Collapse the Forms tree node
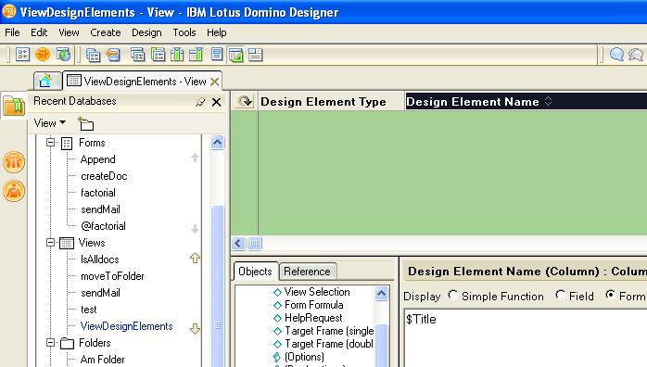The width and height of the screenshot is (647, 367). pyautogui.click(x=50, y=143)
